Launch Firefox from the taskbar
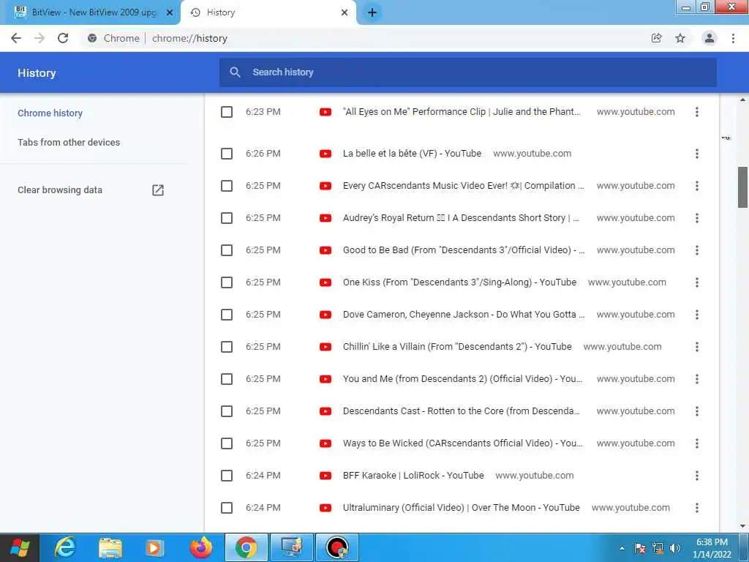Image resolution: width=749 pixels, height=562 pixels. (x=201, y=547)
